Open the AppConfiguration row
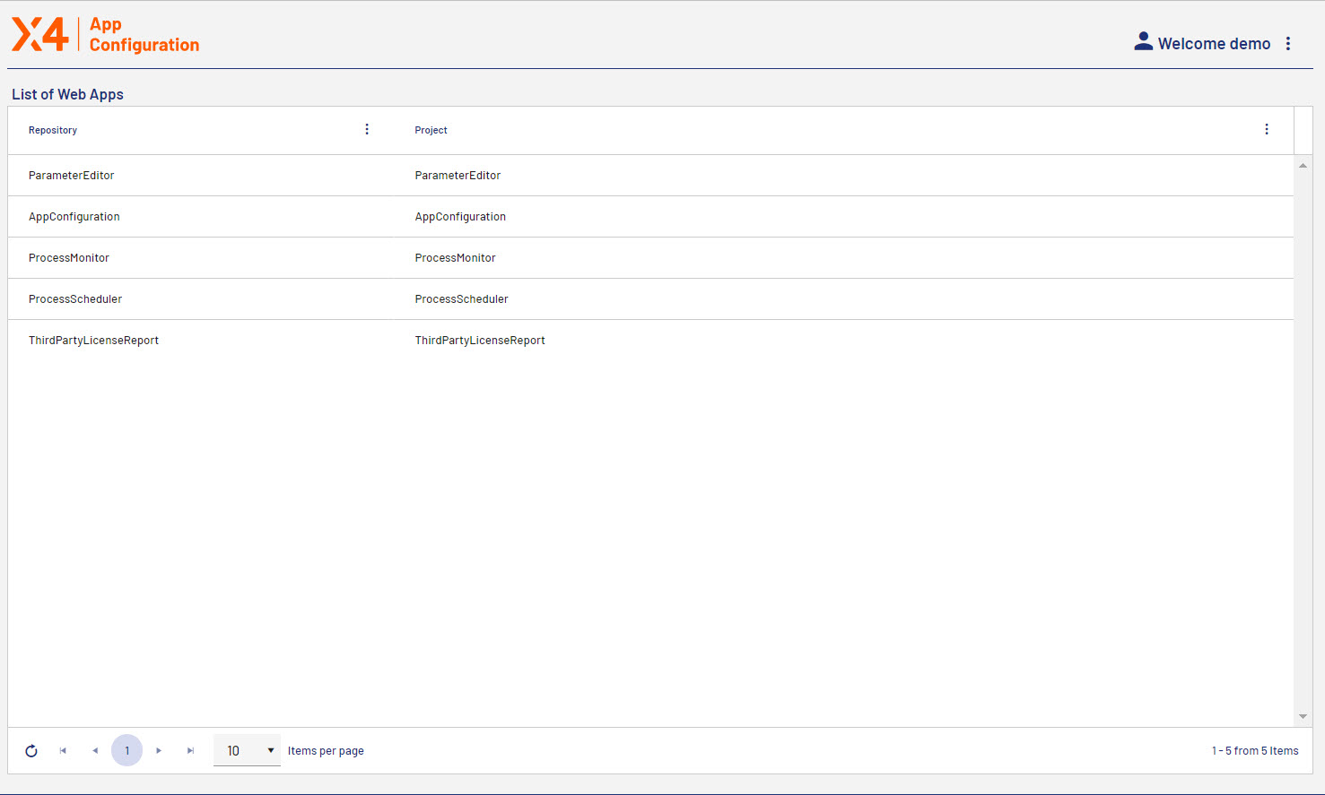This screenshot has width=1325, height=795. 74,217
